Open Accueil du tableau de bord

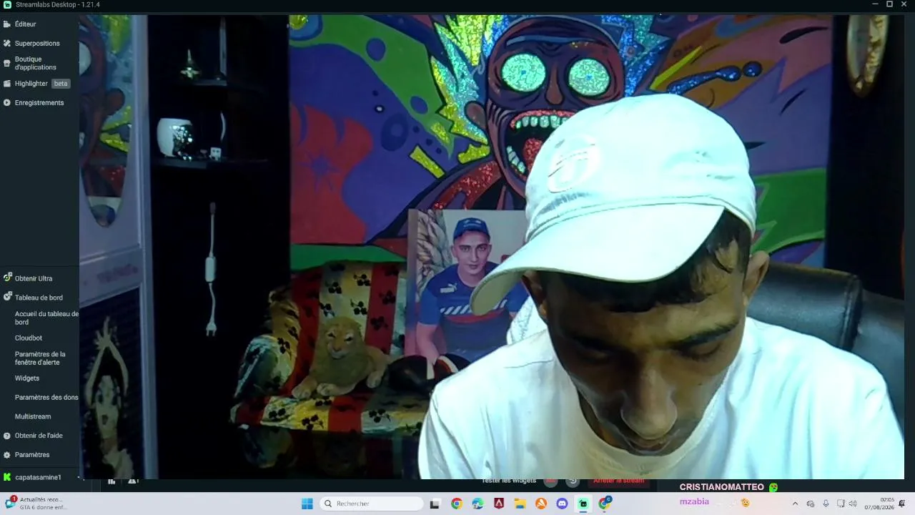(46, 318)
